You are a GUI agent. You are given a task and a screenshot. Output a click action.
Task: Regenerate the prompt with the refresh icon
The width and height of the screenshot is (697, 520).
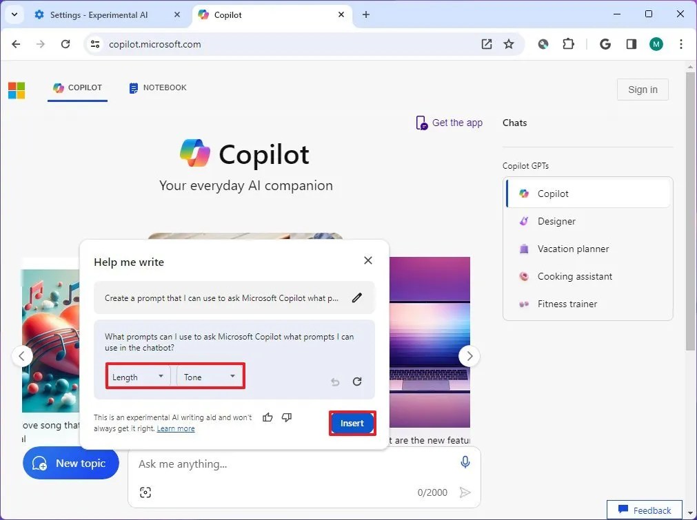point(357,382)
